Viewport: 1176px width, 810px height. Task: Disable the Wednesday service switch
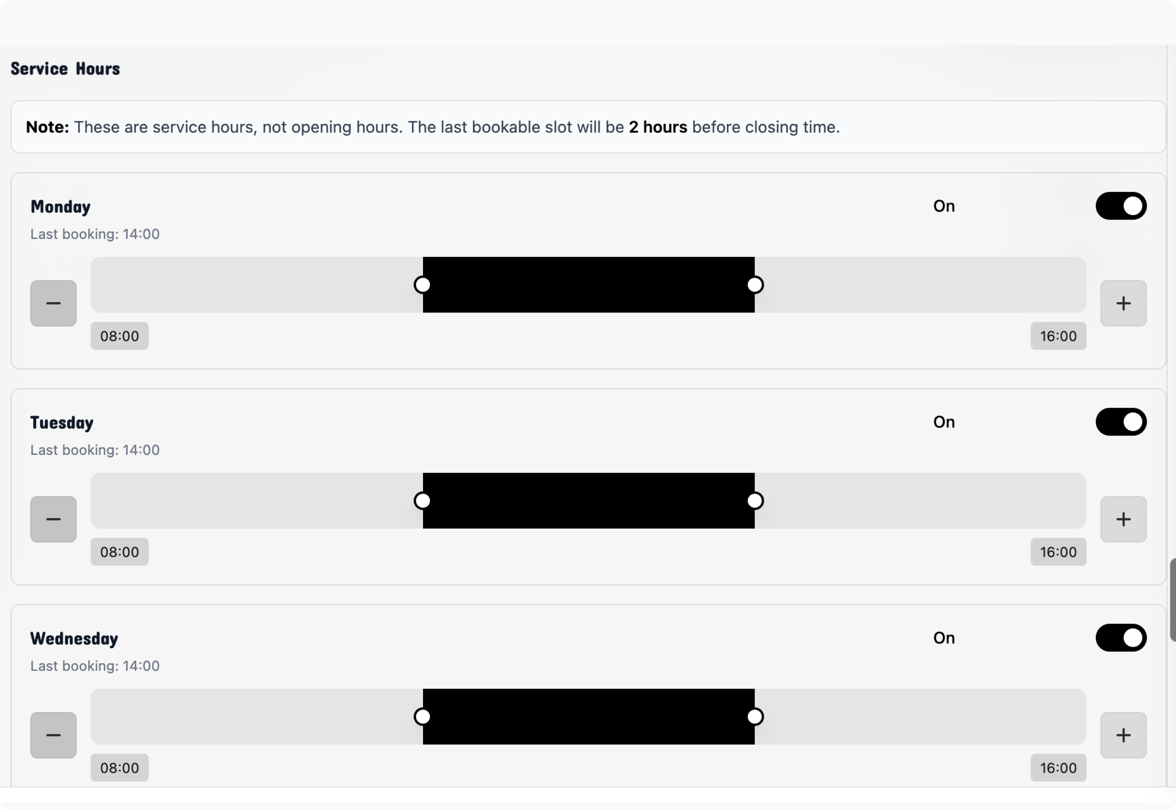pos(1120,638)
